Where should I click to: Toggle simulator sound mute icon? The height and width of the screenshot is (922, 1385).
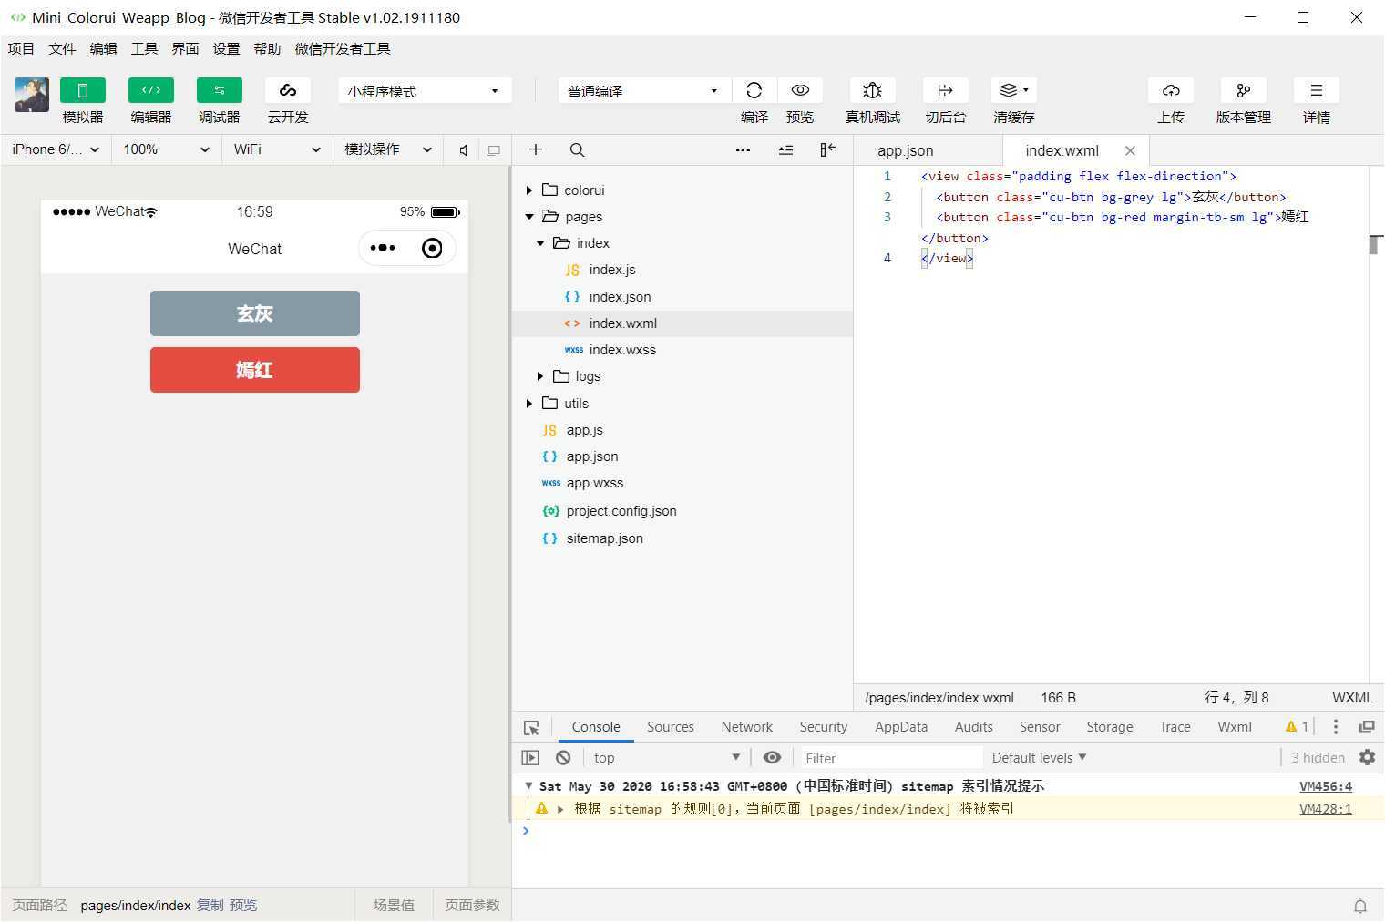tap(464, 150)
